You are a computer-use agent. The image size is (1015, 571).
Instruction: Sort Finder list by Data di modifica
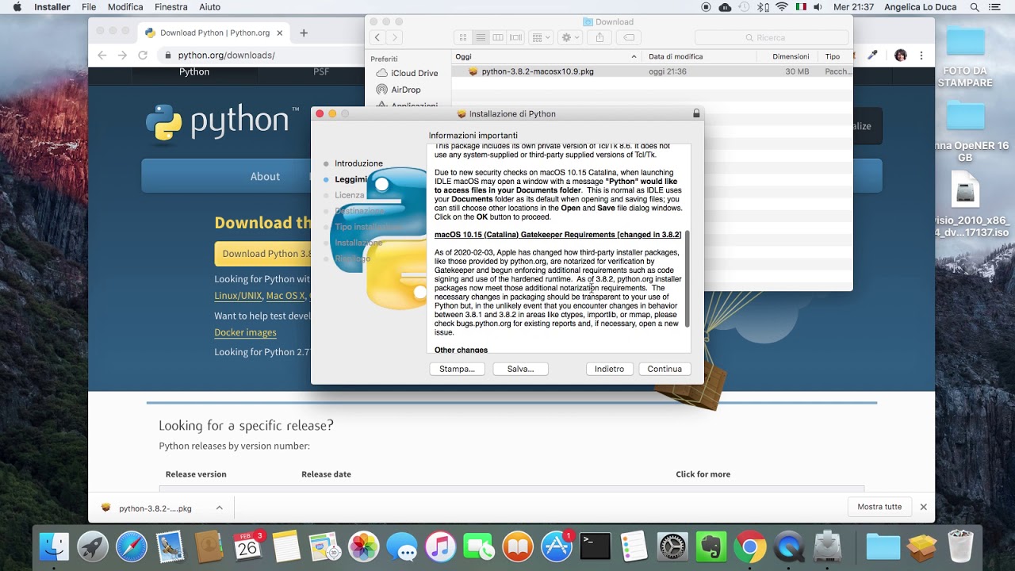[676, 56]
